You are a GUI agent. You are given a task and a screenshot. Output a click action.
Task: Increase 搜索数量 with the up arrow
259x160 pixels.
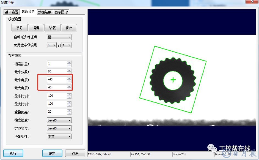69,62
